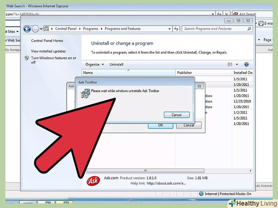Go to Control Panel breadcrumb

tap(66, 29)
